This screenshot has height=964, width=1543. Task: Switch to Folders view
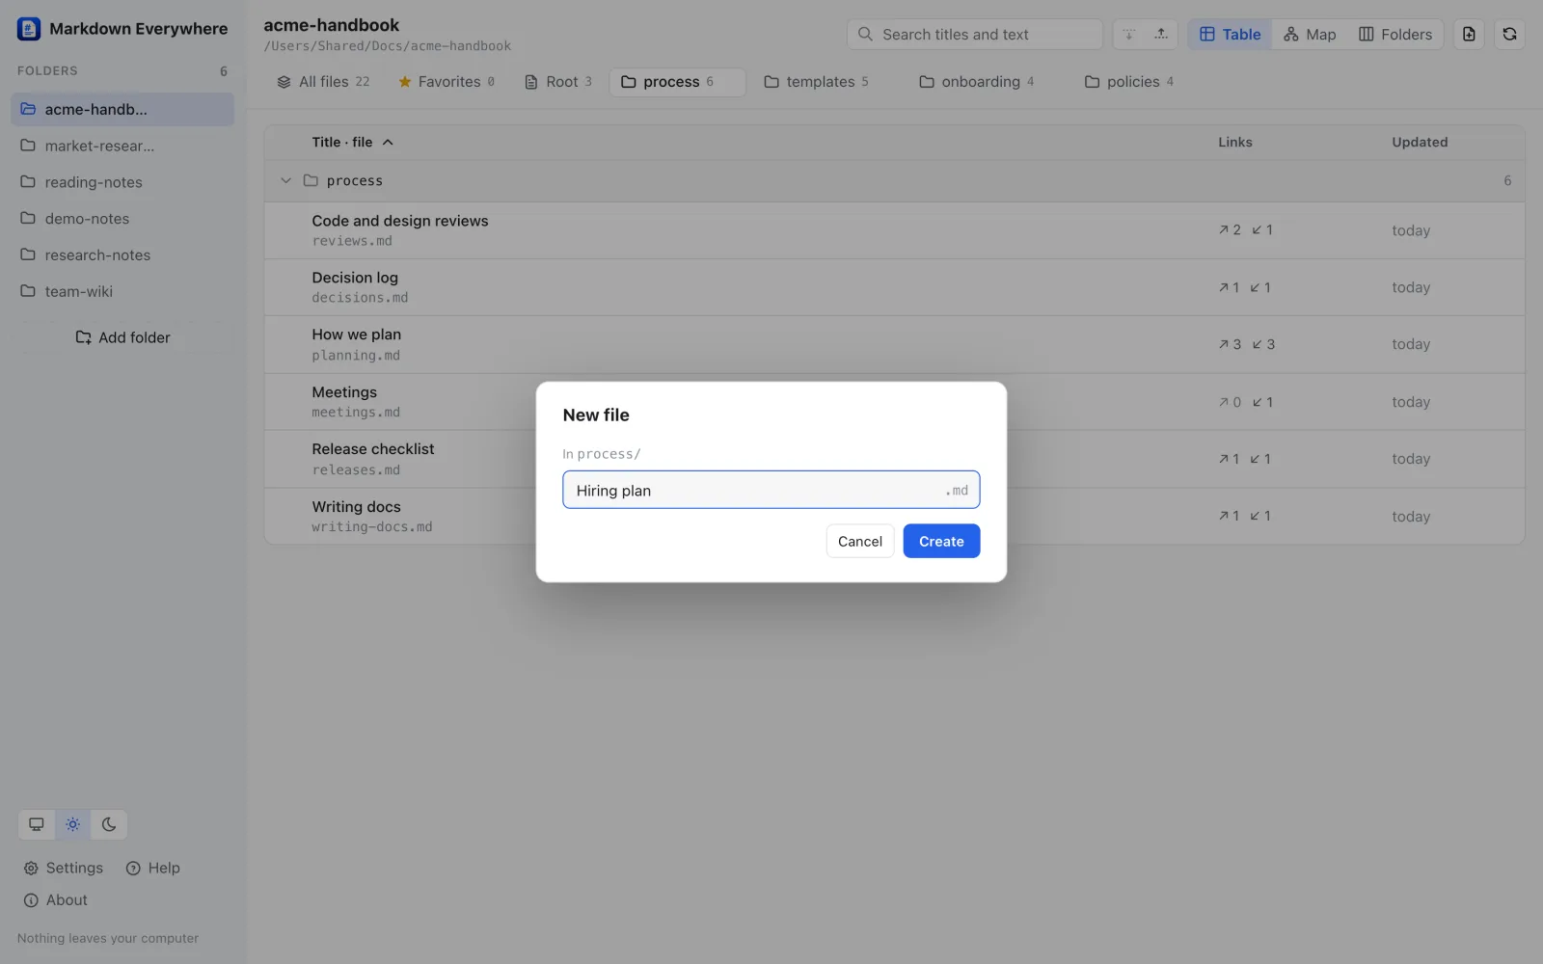pos(1395,35)
